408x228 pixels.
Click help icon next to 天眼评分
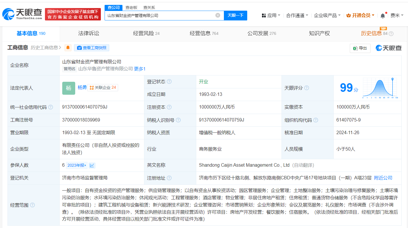point(307,88)
